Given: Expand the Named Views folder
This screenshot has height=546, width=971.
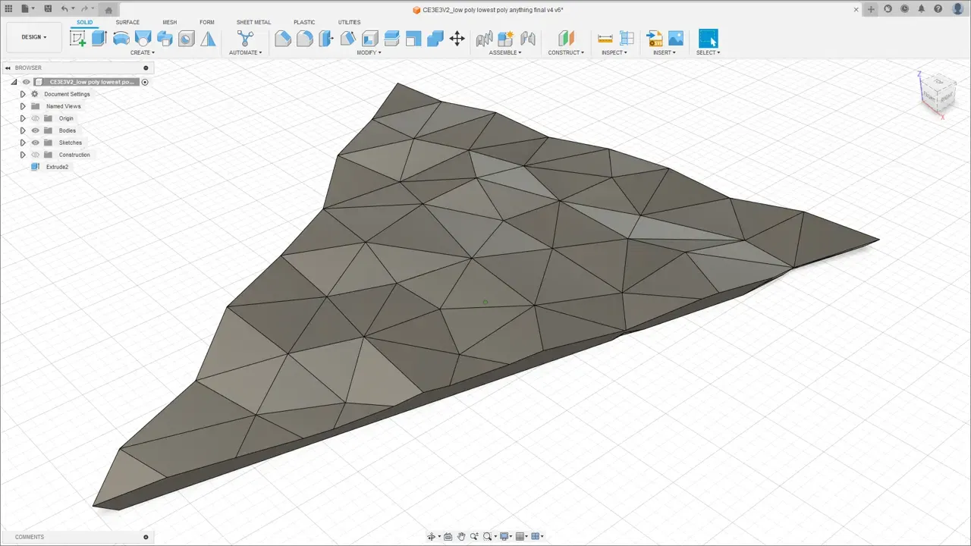Looking at the screenshot, I should pos(23,106).
